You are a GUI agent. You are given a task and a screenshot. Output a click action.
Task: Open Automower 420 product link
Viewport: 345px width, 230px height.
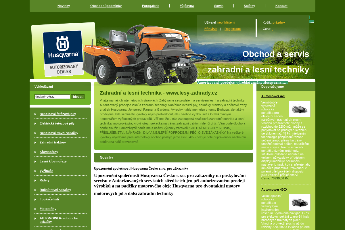click(x=273, y=96)
